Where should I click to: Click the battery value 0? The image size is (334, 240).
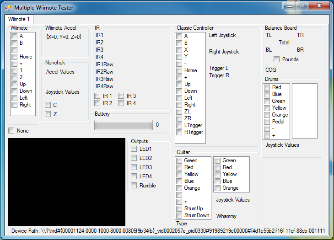point(157,125)
